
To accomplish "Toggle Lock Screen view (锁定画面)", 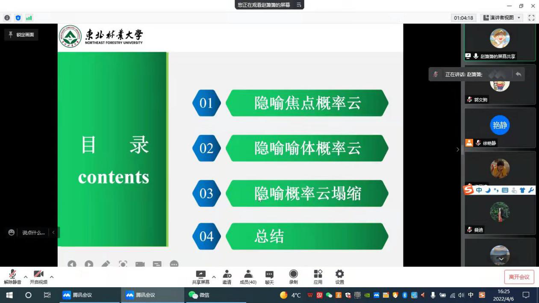I will (21, 35).
